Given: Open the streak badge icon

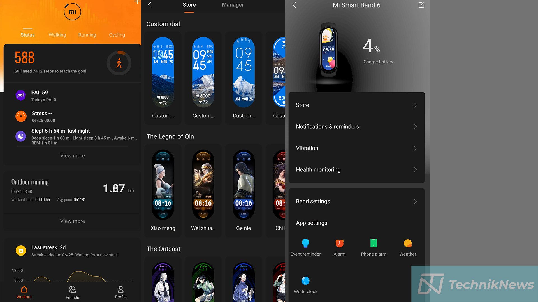Looking at the screenshot, I should 21,251.
